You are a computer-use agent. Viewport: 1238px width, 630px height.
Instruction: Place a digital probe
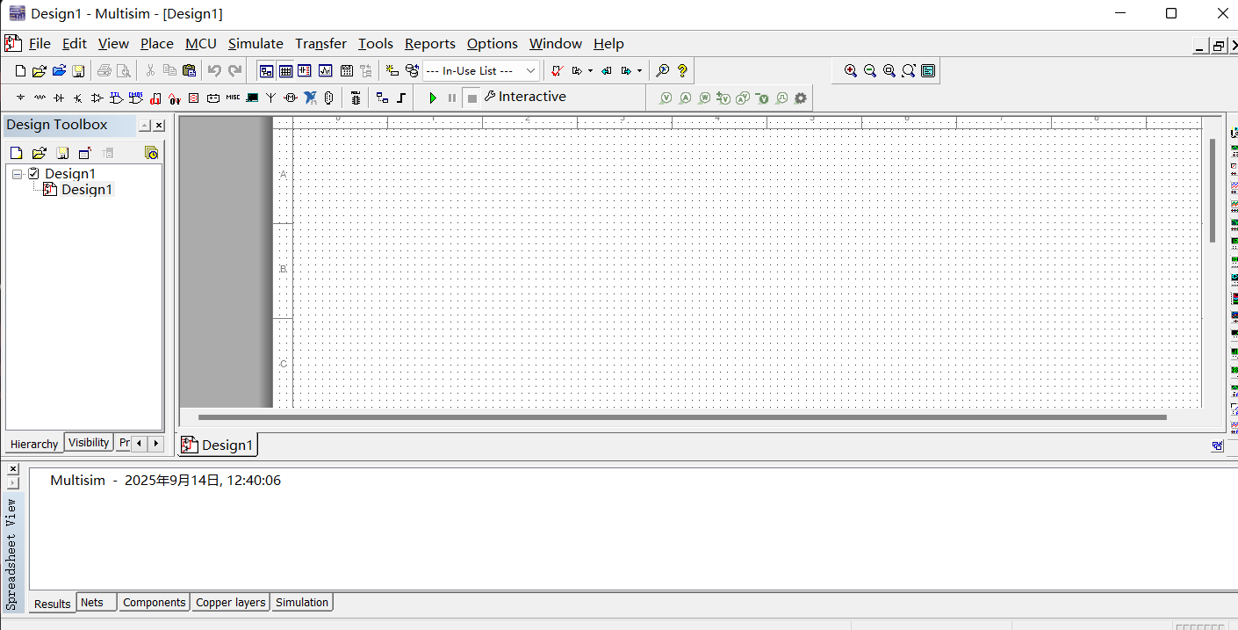click(781, 98)
